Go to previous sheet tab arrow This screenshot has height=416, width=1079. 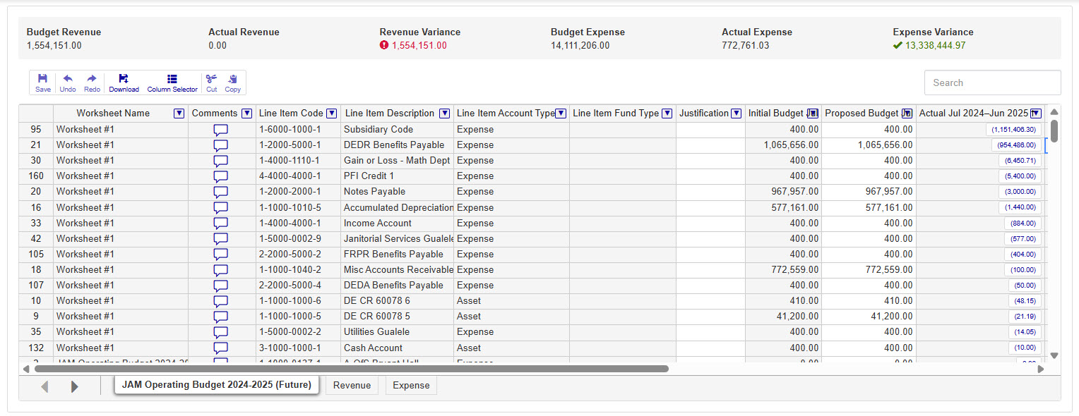pos(45,386)
